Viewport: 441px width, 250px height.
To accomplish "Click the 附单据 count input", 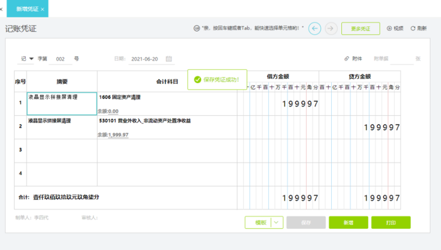I will point(402,59).
